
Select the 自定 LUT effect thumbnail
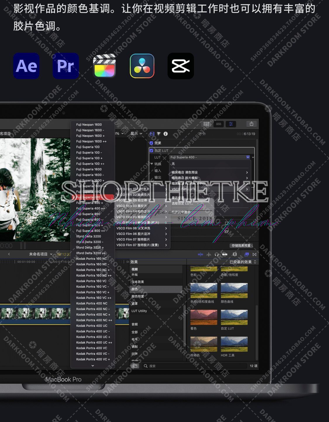click(x=234, y=318)
